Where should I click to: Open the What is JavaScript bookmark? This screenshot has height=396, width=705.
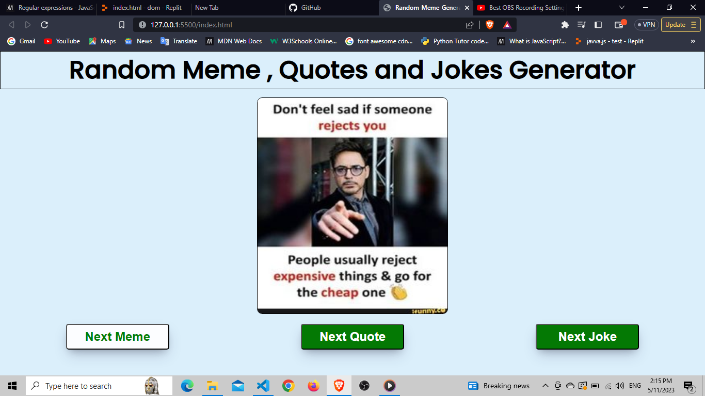pos(532,41)
